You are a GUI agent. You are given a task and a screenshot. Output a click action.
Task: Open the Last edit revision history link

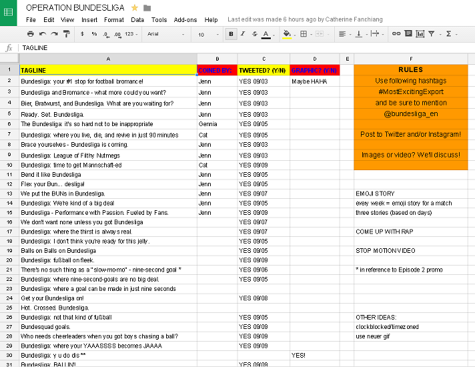pyautogui.click(x=305, y=20)
